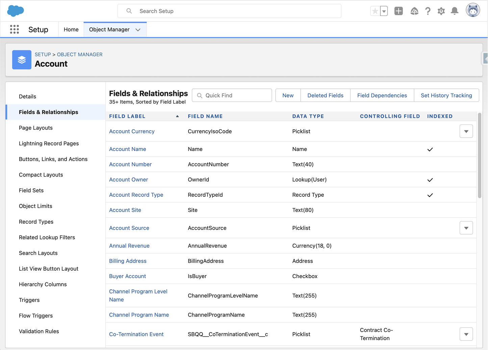Click the Account object layers icon
This screenshot has height=350, width=488.
pyautogui.click(x=22, y=60)
